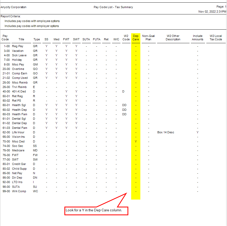The width and height of the screenshot is (227, 226).
Task: Click the 'Child Supp' title
Action: point(19,169)
